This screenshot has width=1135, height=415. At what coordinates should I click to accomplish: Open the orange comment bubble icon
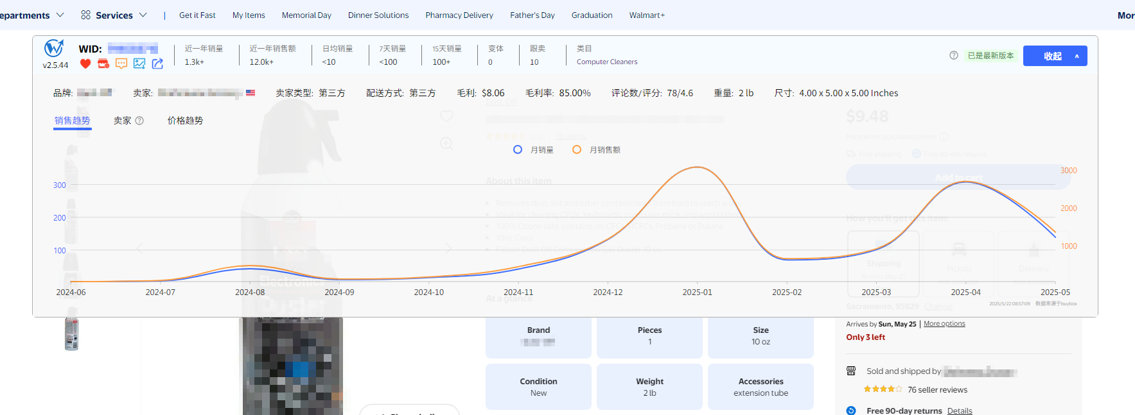click(x=121, y=64)
